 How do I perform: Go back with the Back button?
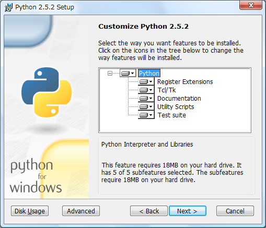(149, 211)
